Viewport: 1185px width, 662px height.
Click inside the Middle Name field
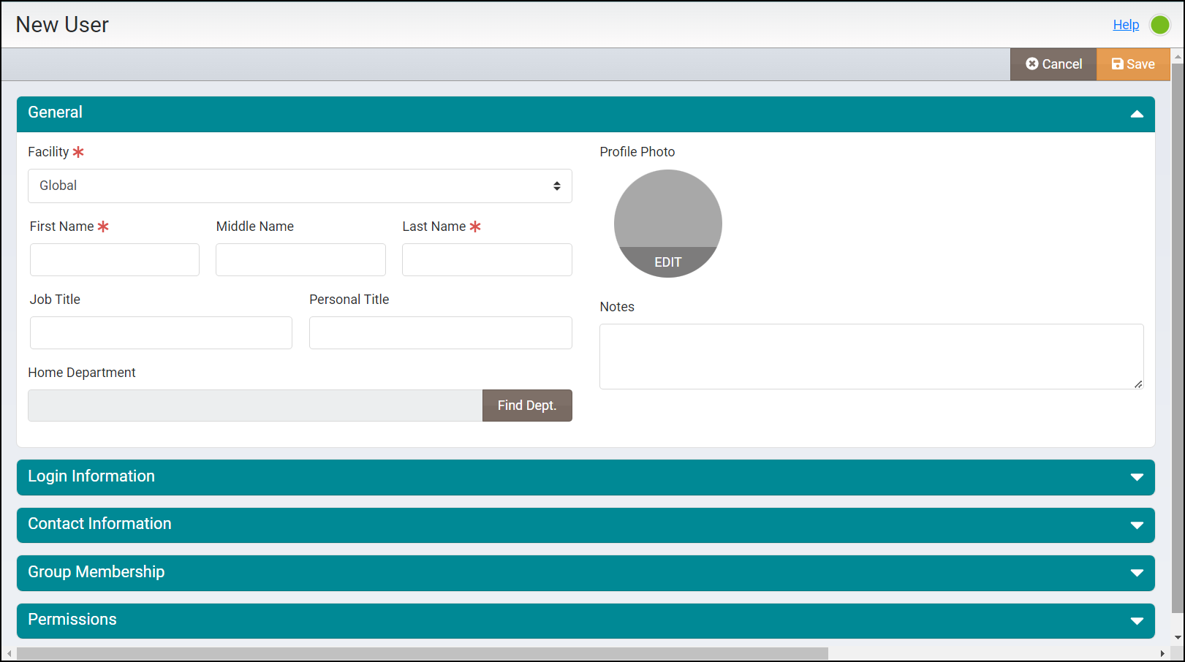[300, 259]
